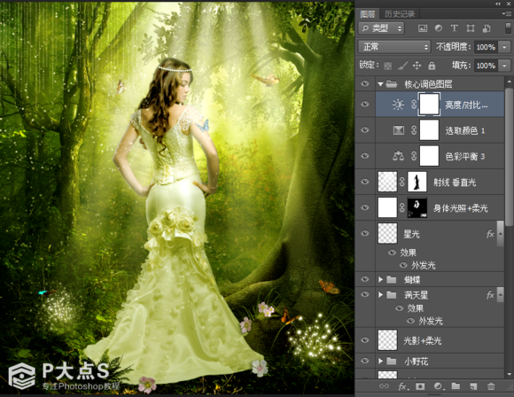The image size is (514, 397).
Task: Open the 不透明度 opacity slider arrow
Action: (504, 47)
